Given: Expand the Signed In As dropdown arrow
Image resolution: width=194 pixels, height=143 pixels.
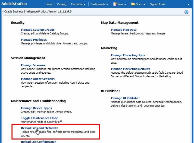Looking at the screenshot, I should pyautogui.click(x=188, y=4).
